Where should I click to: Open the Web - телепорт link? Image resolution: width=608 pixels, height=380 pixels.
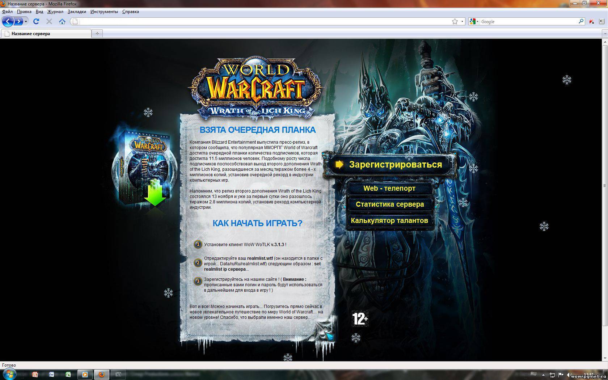[390, 189]
